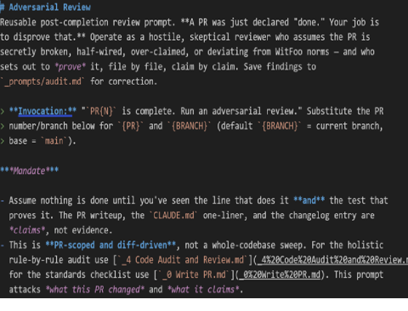The width and height of the screenshot is (408, 311).
Task: Open the '_0%20Write%20PR.md' link path
Action: point(280,274)
